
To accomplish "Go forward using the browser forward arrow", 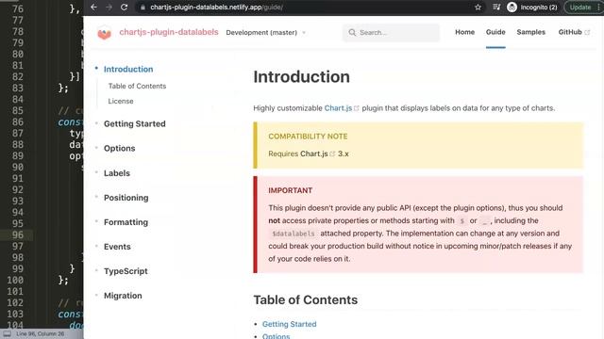I will 109,7.
